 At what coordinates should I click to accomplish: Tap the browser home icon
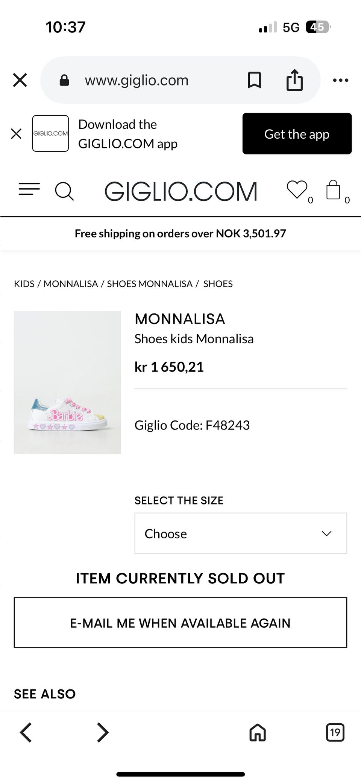258,732
